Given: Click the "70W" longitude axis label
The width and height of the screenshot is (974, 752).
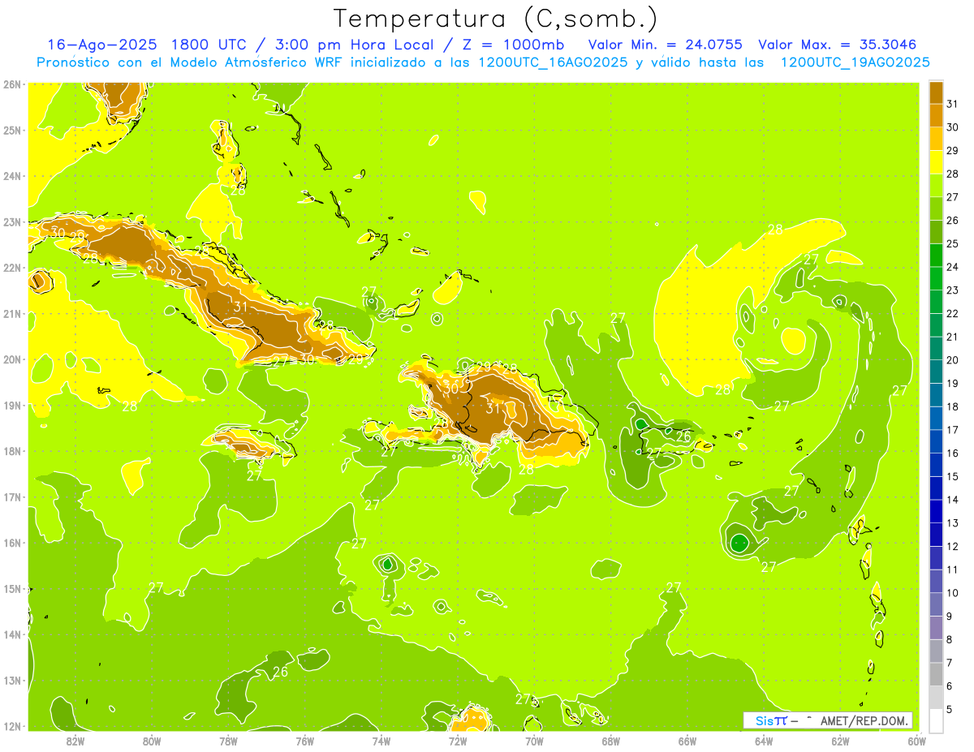Looking at the screenshot, I should pyautogui.click(x=534, y=740).
